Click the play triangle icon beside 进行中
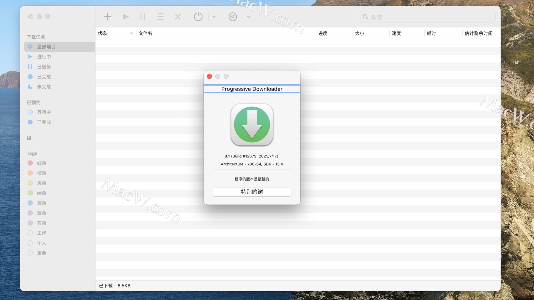534x300 pixels. coord(30,57)
